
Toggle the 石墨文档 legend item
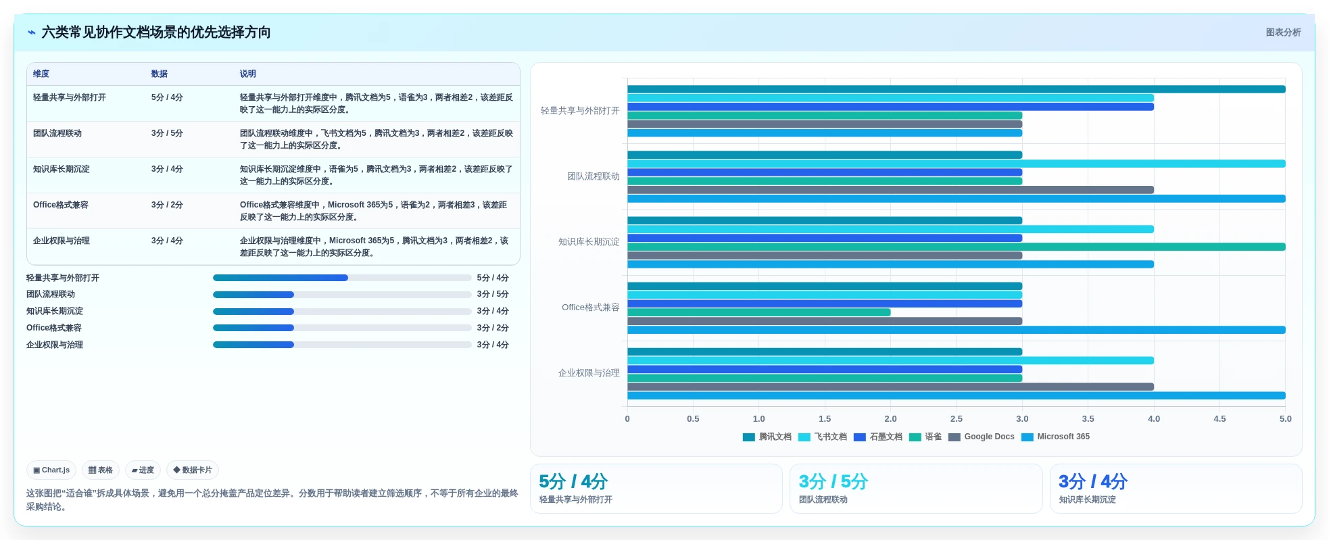[x=877, y=437]
